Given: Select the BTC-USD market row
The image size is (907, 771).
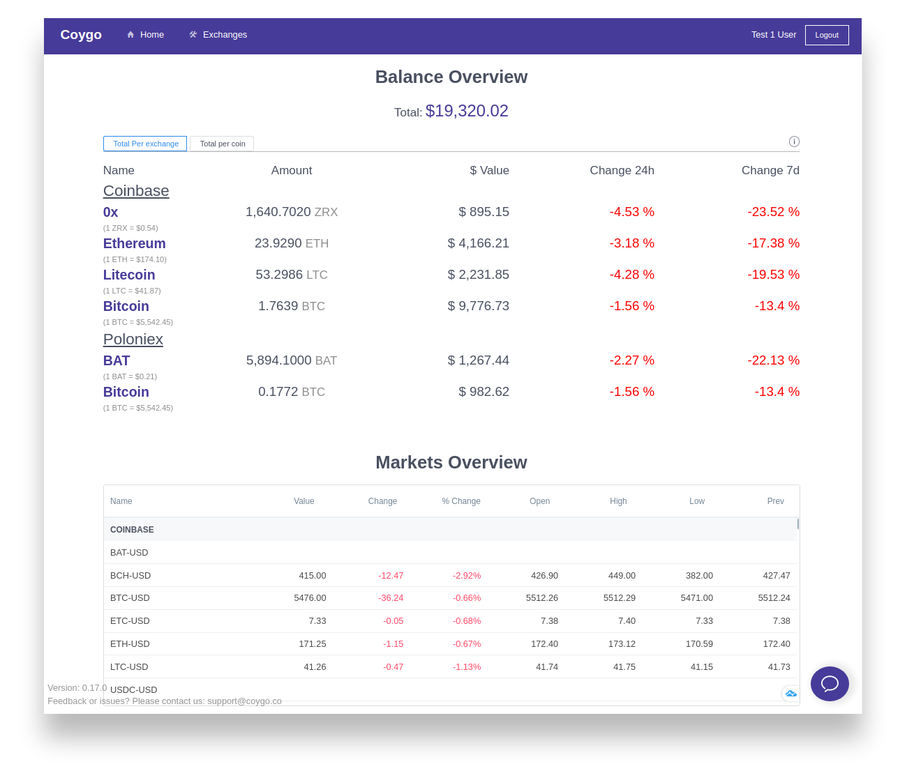Looking at the screenshot, I should click(450, 598).
